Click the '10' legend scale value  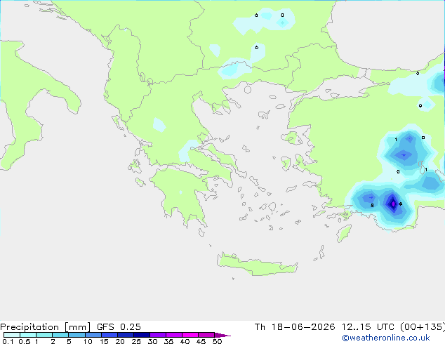(88, 341)
